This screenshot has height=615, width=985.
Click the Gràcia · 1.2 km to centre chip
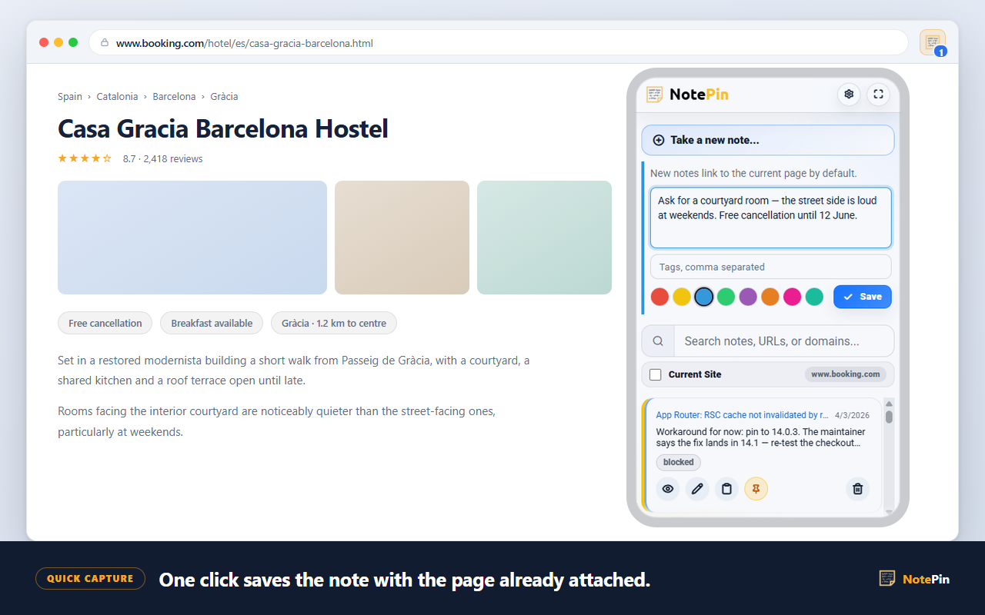coord(334,323)
